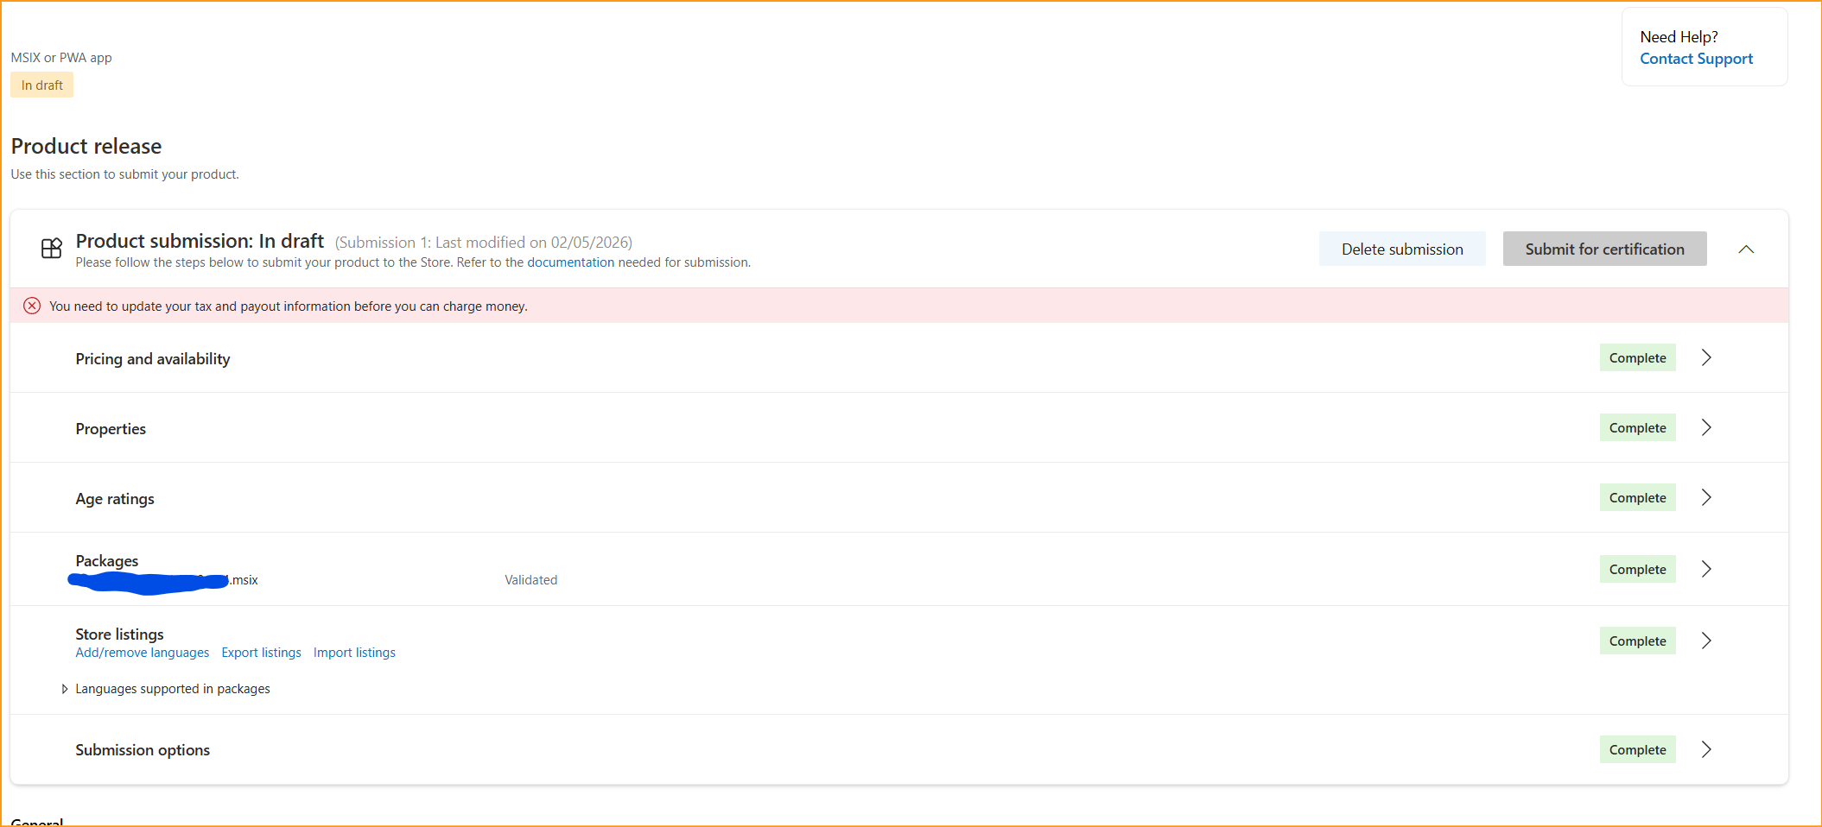
Task: Click the Export listings link
Action: click(x=261, y=652)
